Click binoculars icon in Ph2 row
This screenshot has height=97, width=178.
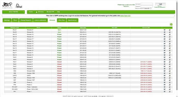(165, 85)
